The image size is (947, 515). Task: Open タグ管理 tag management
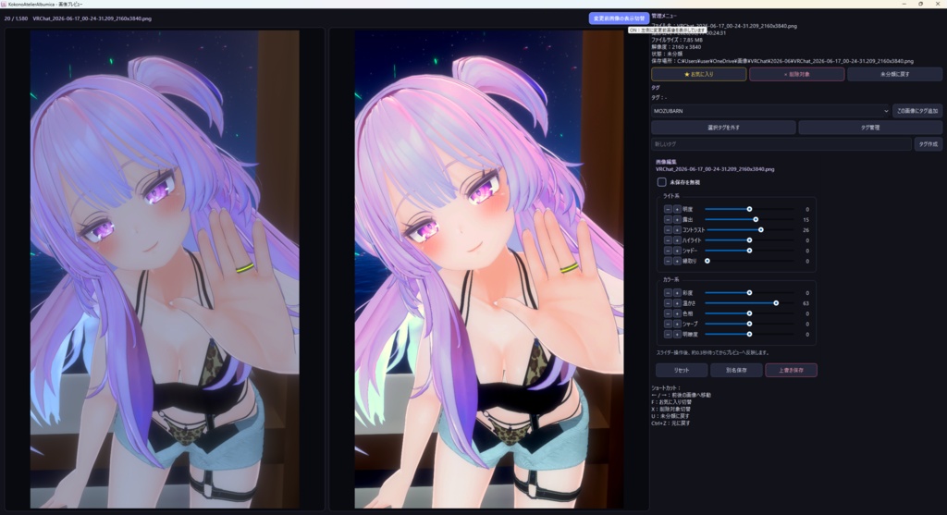(x=870, y=128)
